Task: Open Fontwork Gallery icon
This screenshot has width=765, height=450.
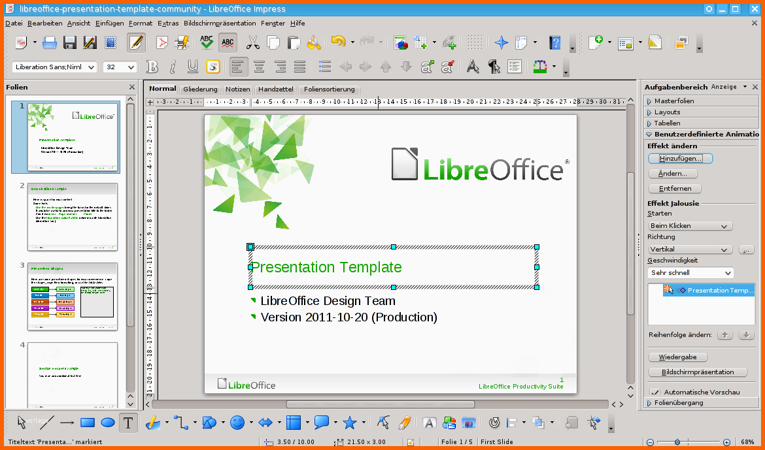Action: point(429,423)
